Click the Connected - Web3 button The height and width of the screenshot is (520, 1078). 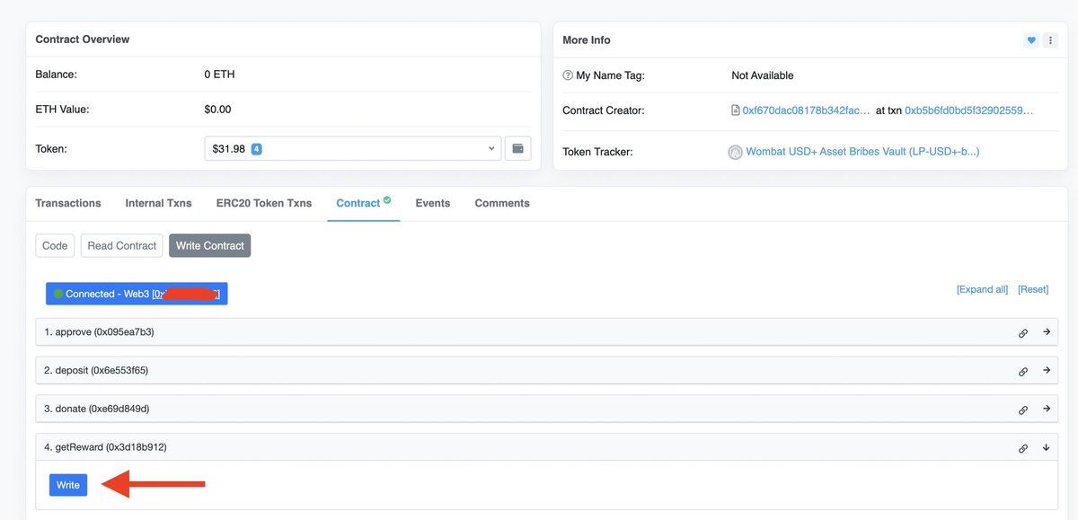coord(137,294)
